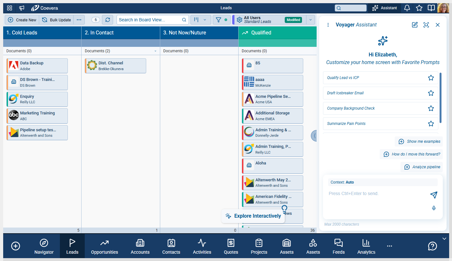Open board layout dropdown
This screenshot has width=452, height=261.
tap(200, 20)
